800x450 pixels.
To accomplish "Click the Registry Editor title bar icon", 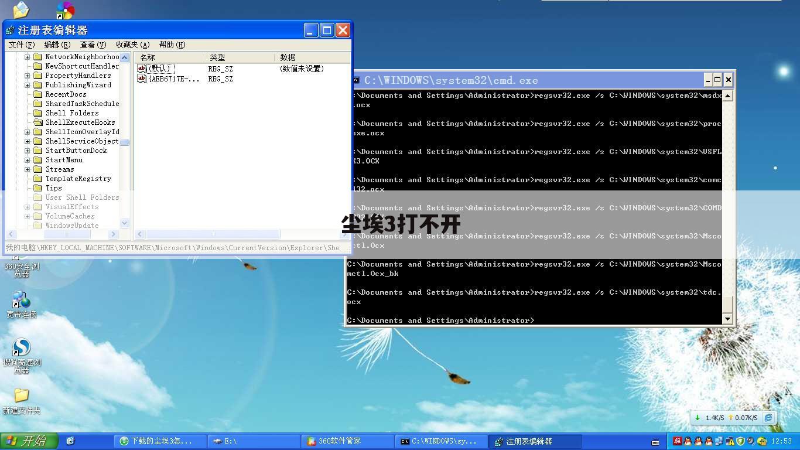I will [x=10, y=30].
